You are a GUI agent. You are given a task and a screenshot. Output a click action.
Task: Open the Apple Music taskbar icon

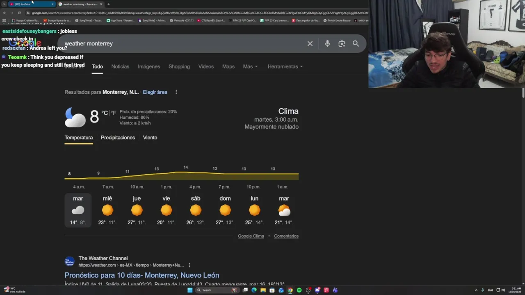(x=326, y=290)
